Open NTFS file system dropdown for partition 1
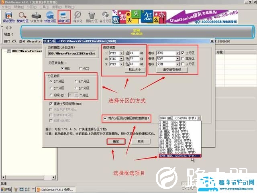 [121, 53]
